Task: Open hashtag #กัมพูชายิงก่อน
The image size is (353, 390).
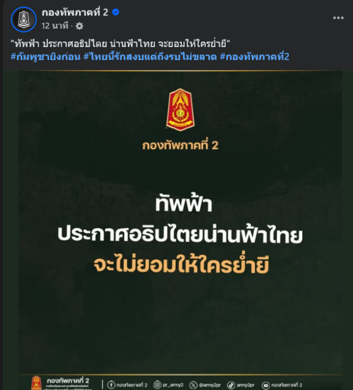Action: tap(46, 57)
